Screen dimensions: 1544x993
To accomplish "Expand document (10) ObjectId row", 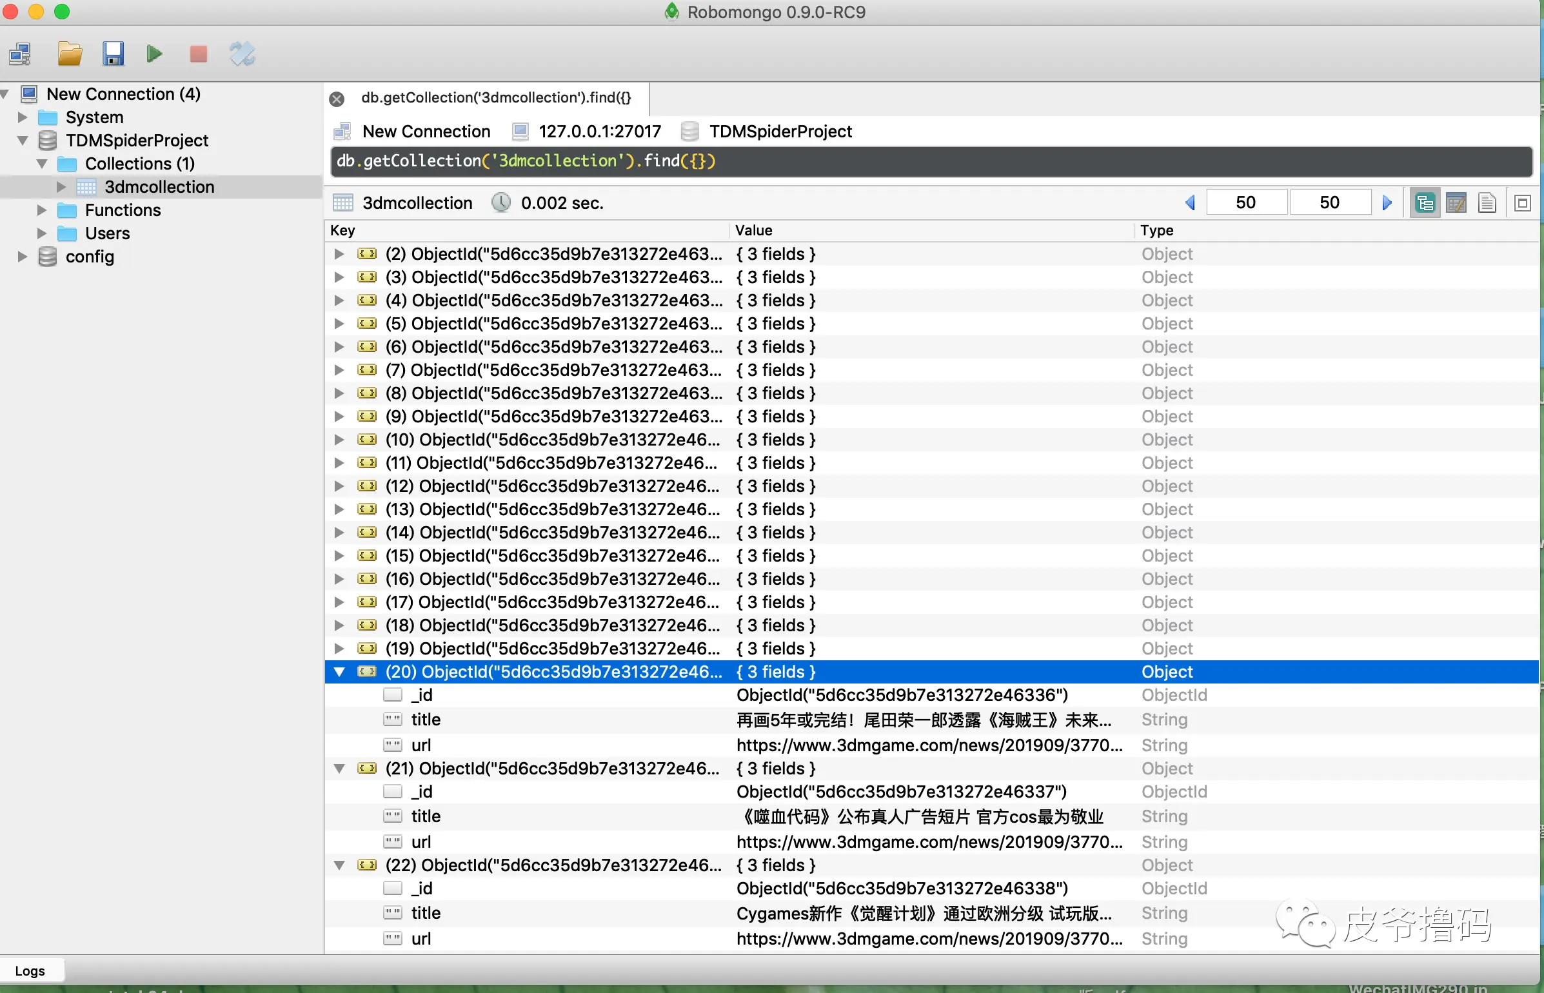I will click(x=339, y=440).
